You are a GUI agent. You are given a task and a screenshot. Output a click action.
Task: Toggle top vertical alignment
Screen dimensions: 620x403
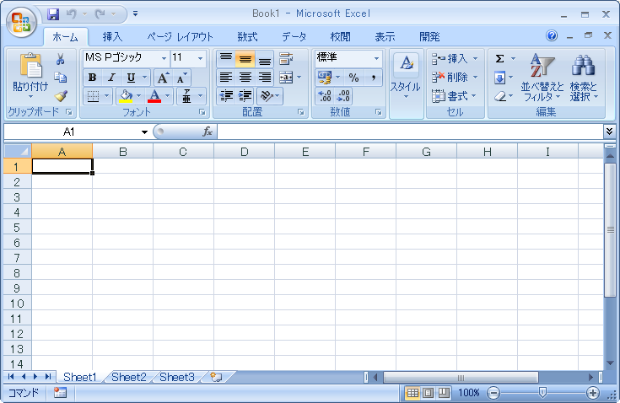pyautogui.click(x=226, y=59)
